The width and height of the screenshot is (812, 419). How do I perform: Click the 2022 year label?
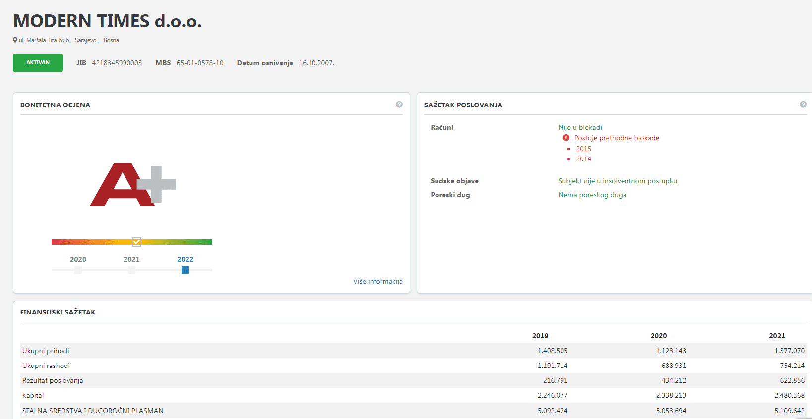(185, 259)
